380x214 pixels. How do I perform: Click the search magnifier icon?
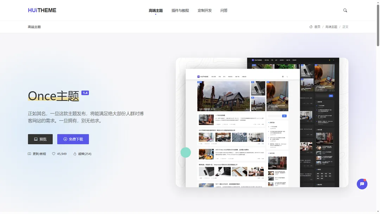coord(345,10)
